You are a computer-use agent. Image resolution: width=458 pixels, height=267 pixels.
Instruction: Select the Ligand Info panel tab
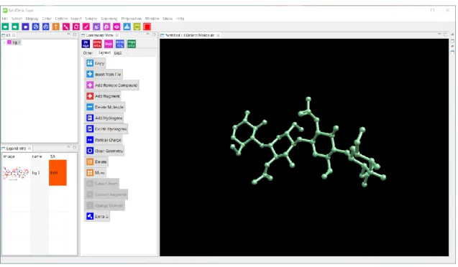click(16, 149)
